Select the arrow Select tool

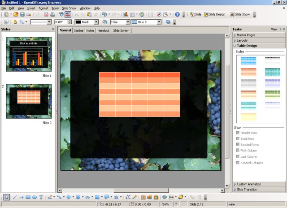click(x=6, y=197)
